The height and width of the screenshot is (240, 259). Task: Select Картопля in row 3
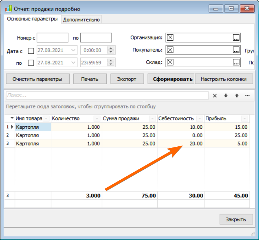pyautogui.click(x=33, y=143)
